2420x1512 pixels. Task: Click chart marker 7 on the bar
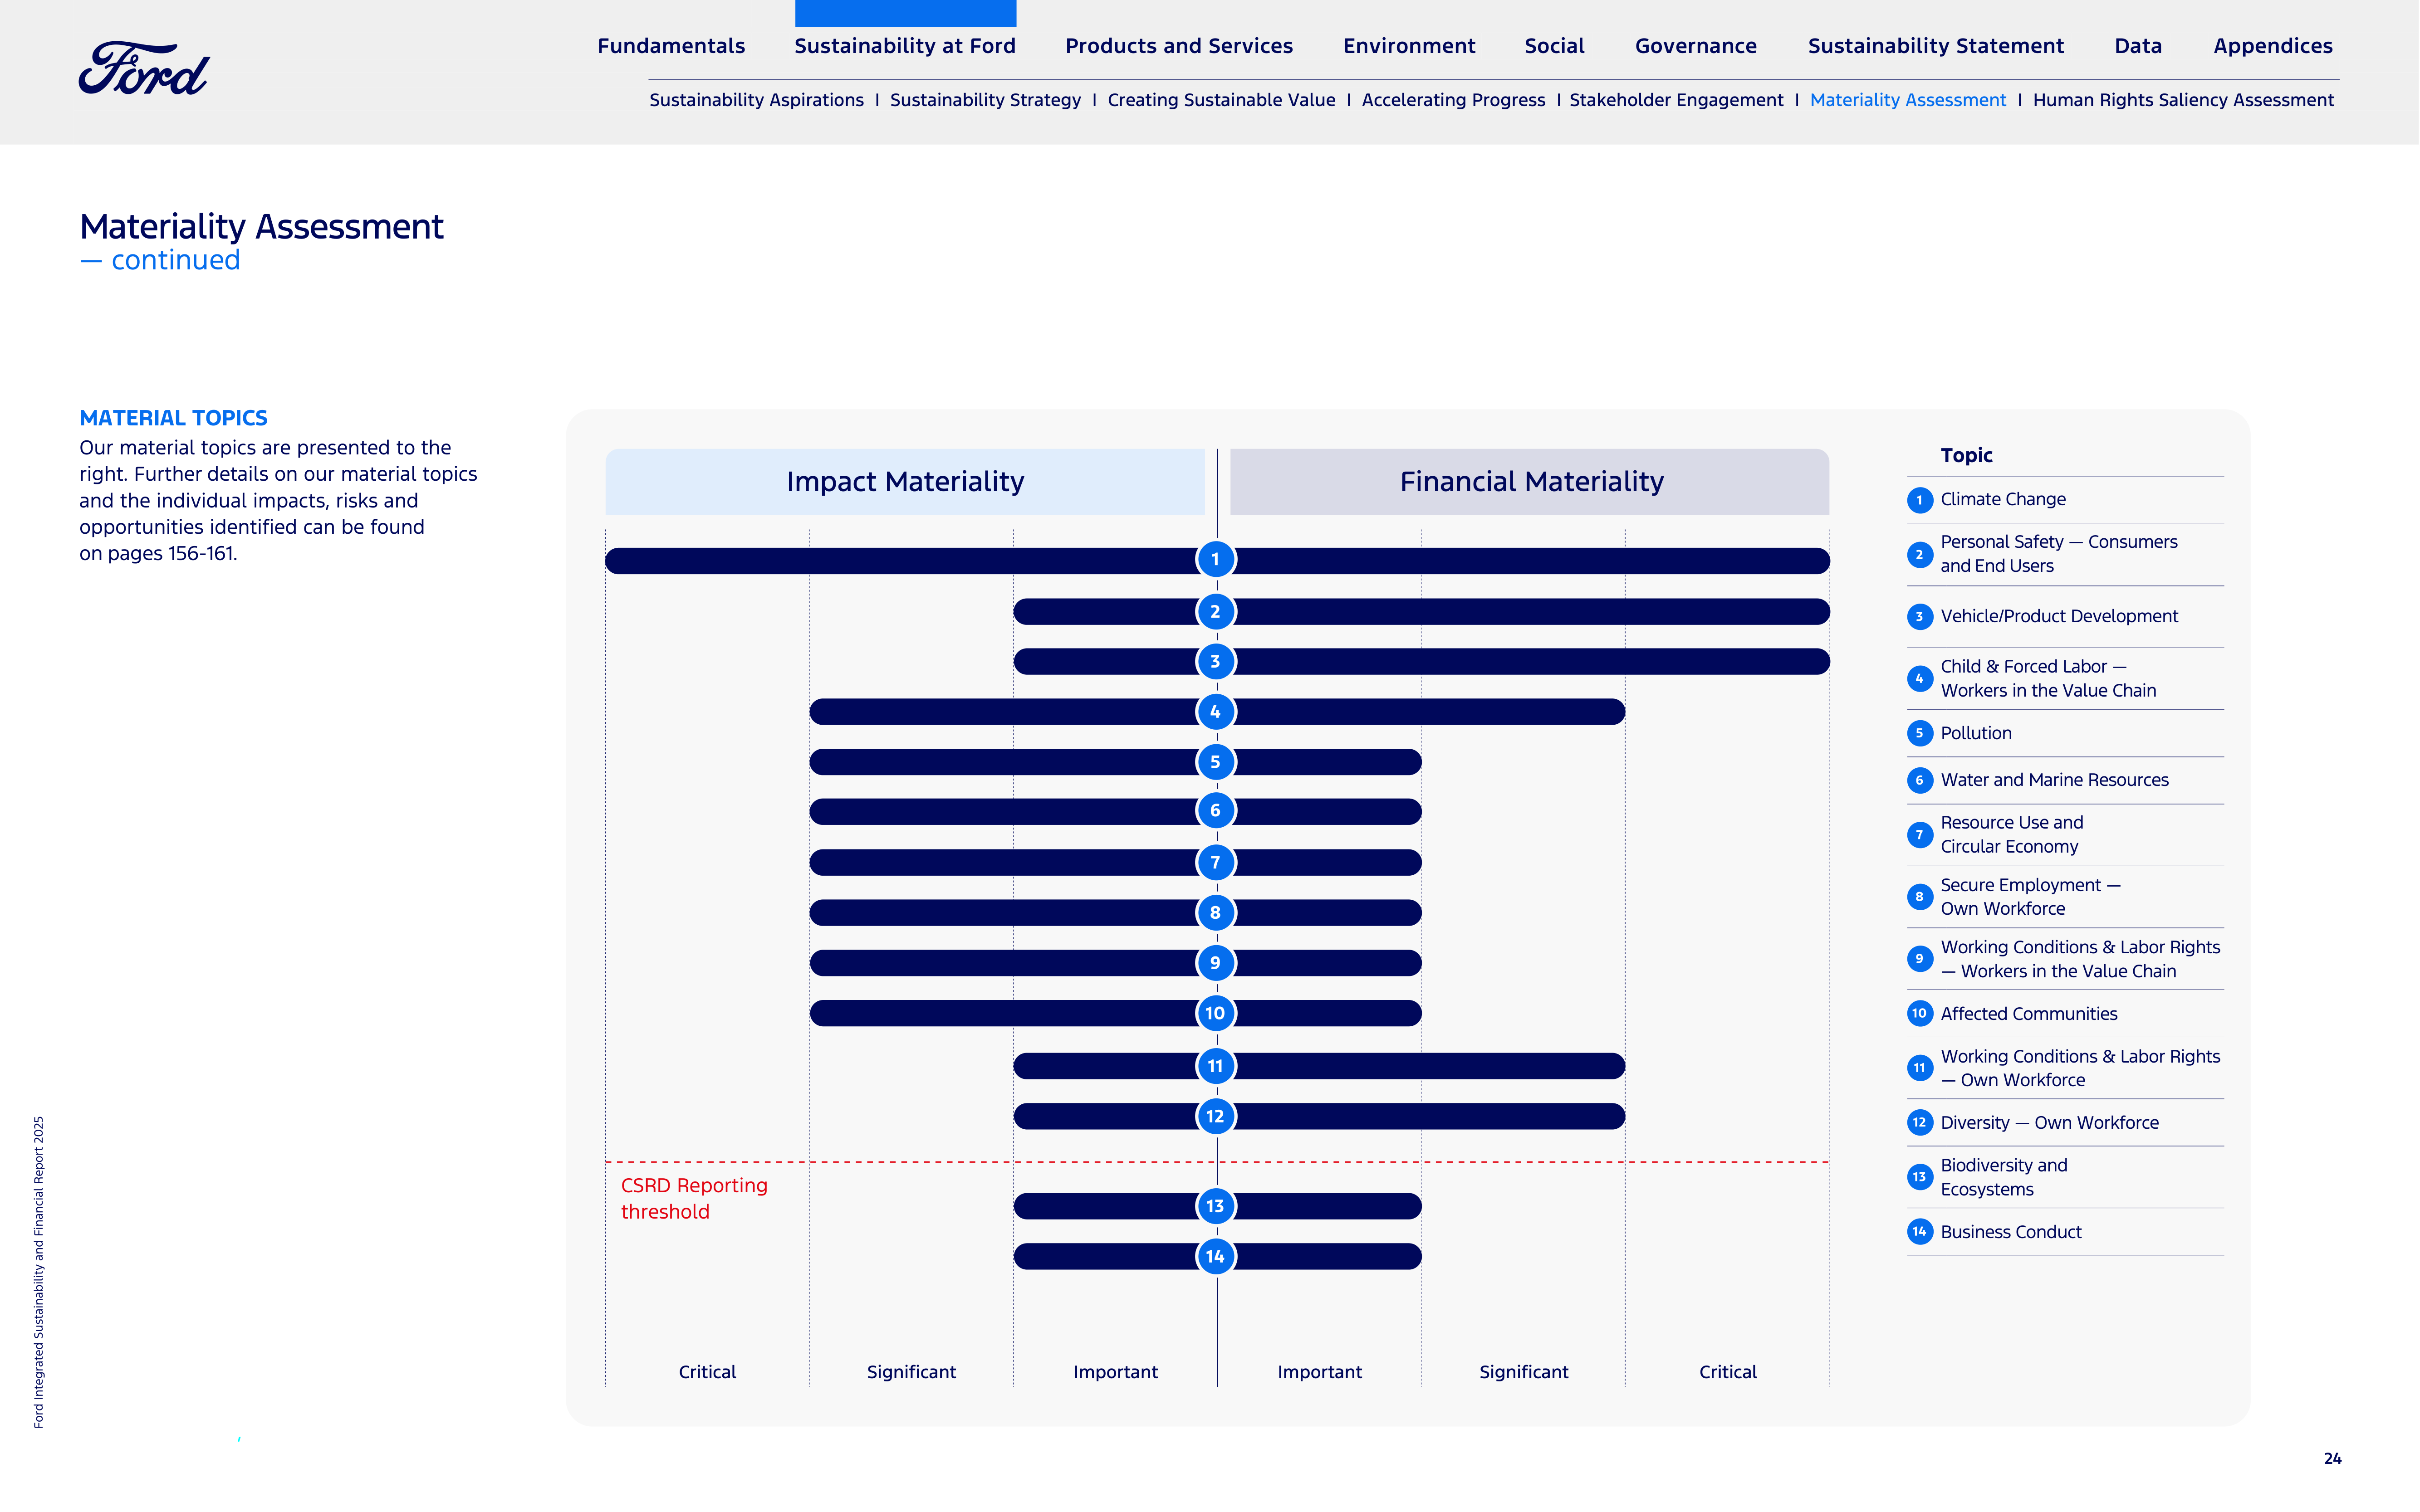click(x=1215, y=862)
